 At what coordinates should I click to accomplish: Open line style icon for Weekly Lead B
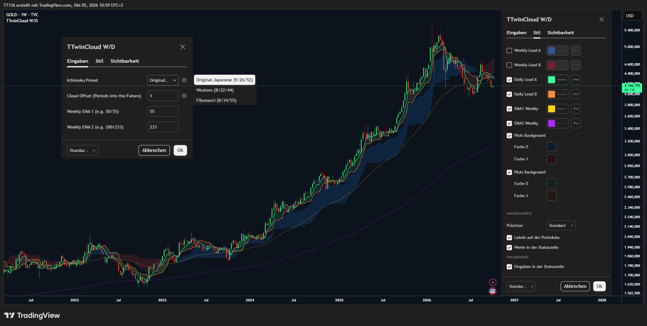pos(575,65)
